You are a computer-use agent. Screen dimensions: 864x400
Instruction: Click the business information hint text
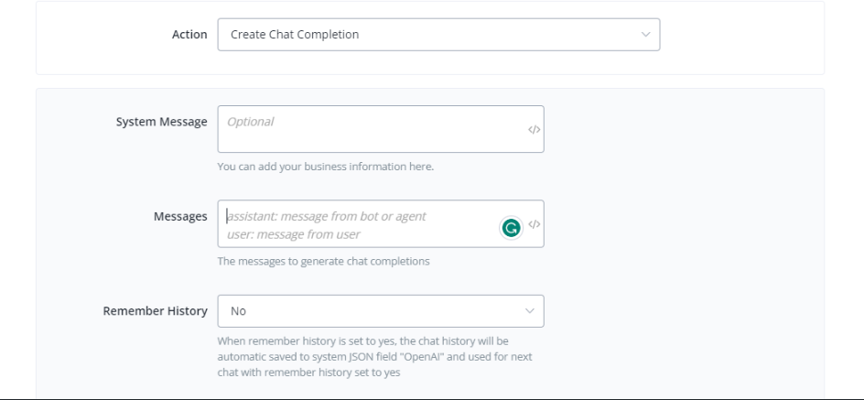click(325, 167)
